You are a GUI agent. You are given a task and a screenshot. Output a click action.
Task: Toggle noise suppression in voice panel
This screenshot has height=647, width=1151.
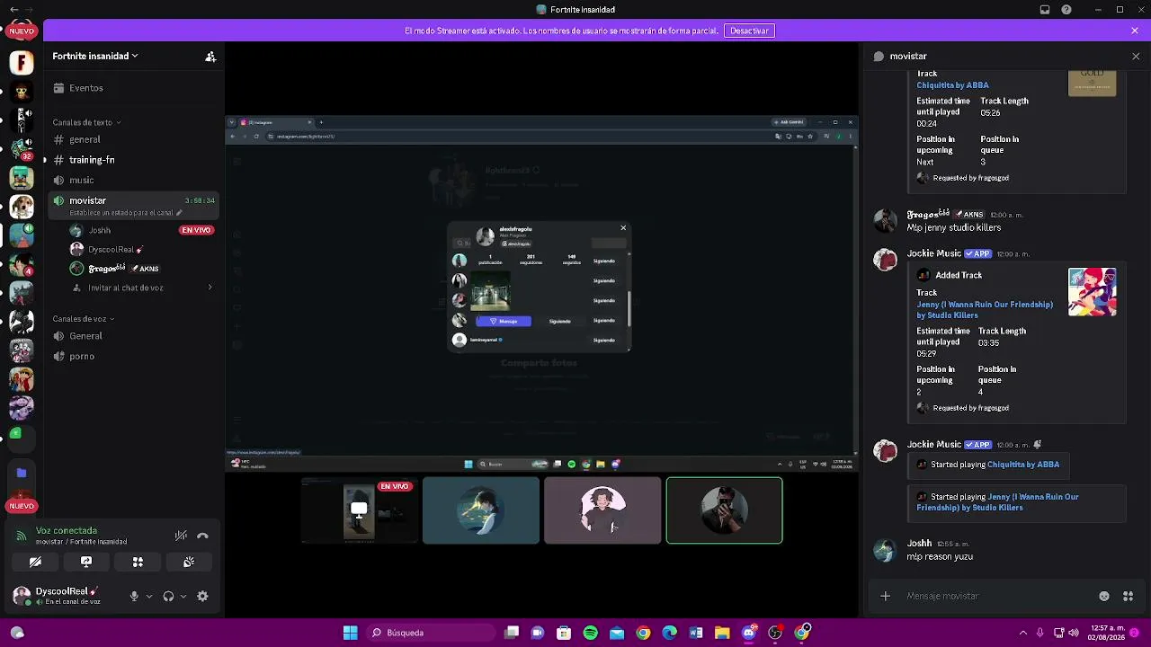[x=181, y=536]
